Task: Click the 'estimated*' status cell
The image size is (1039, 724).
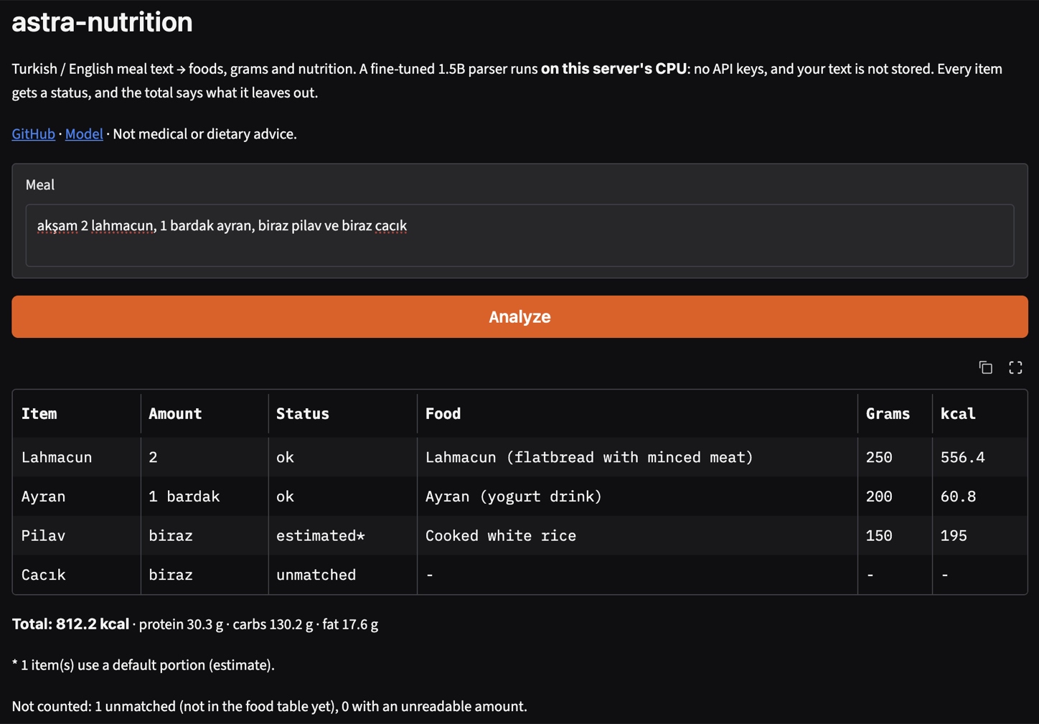Action: click(342, 535)
